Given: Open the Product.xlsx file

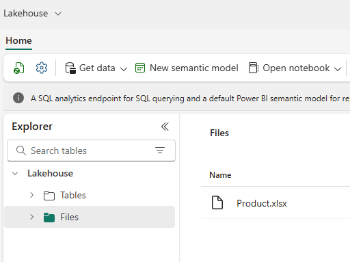Looking at the screenshot, I should coord(262,203).
